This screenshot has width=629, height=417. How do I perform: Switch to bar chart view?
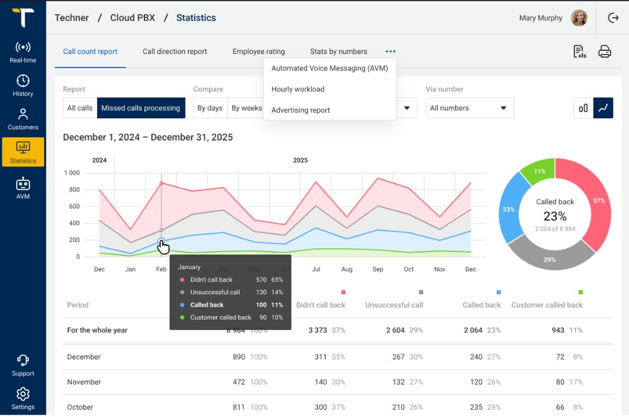click(584, 108)
